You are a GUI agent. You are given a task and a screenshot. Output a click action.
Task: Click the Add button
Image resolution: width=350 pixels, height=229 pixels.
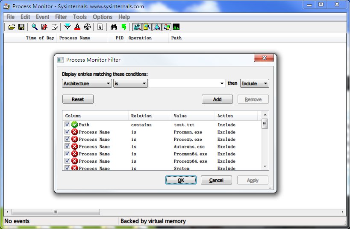(x=217, y=99)
